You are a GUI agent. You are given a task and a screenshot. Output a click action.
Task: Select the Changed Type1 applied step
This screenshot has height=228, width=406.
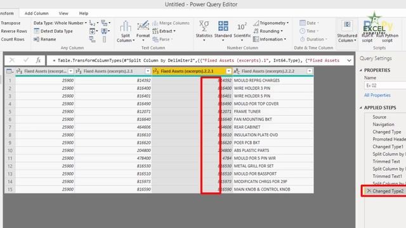(x=388, y=146)
